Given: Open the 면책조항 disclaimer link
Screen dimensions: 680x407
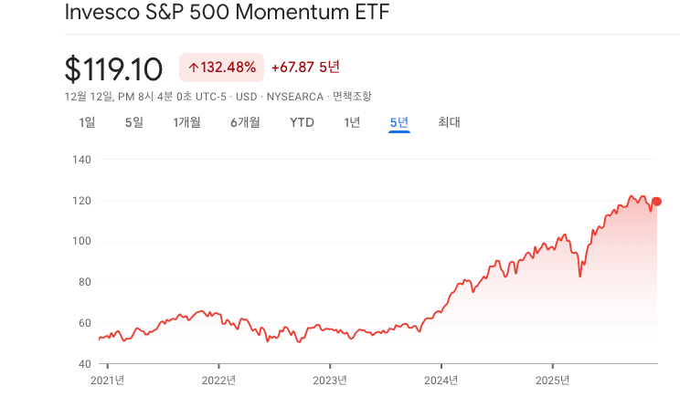Looking at the screenshot, I should coord(352,96).
